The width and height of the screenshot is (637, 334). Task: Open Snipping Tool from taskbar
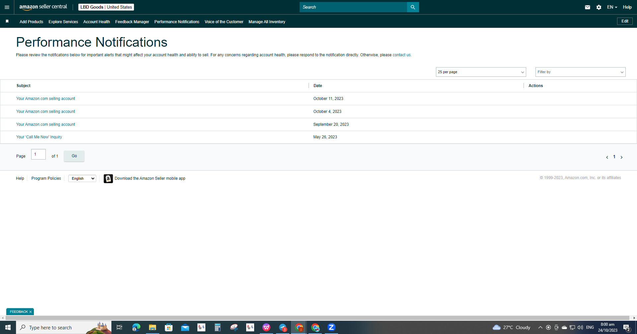234,327
